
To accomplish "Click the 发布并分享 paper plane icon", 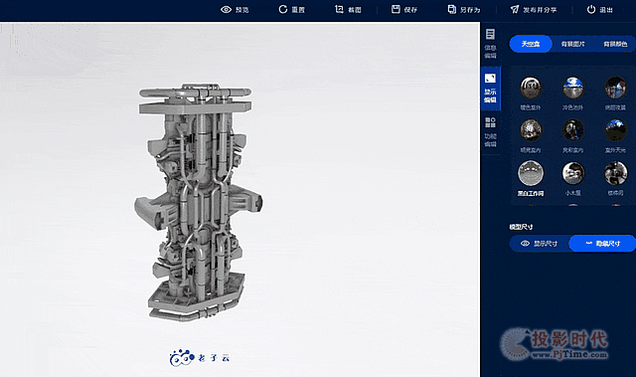I will 515,9.
